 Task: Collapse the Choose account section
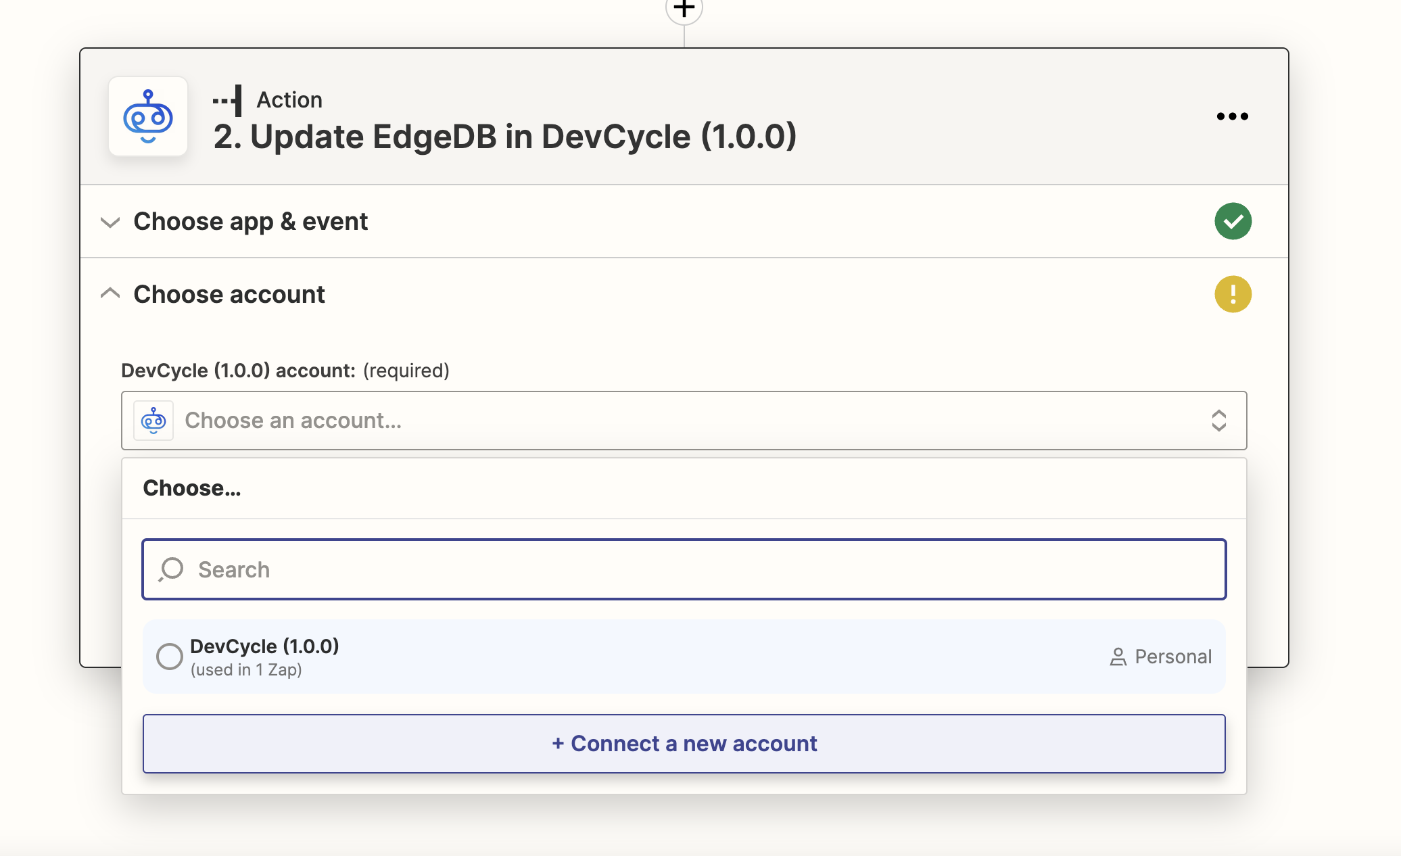[110, 293]
